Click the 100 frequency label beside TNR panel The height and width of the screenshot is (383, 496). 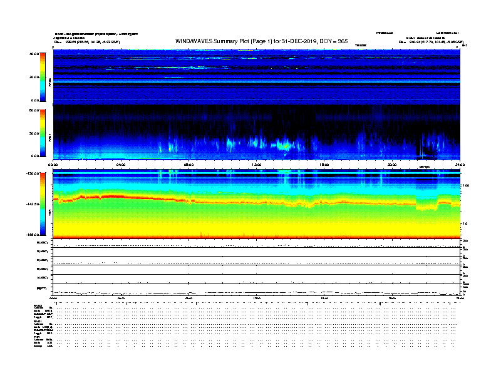[x=466, y=185]
